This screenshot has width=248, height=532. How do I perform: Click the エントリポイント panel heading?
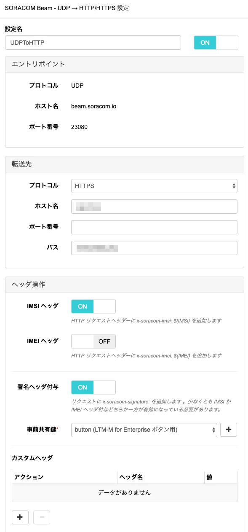coord(124,64)
